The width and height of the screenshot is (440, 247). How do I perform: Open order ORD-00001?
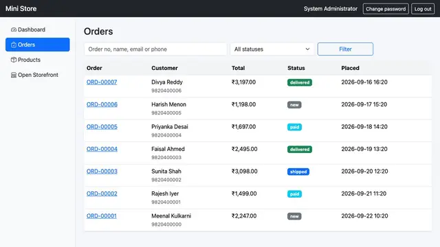101,216
